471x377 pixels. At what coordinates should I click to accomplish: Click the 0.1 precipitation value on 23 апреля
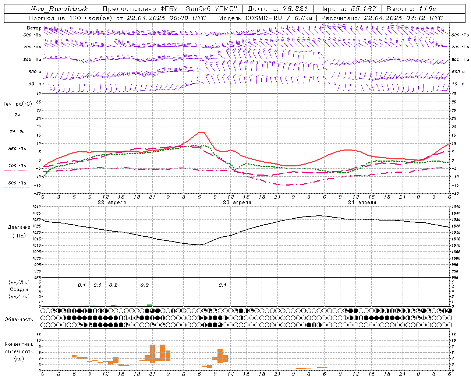[x=223, y=285]
